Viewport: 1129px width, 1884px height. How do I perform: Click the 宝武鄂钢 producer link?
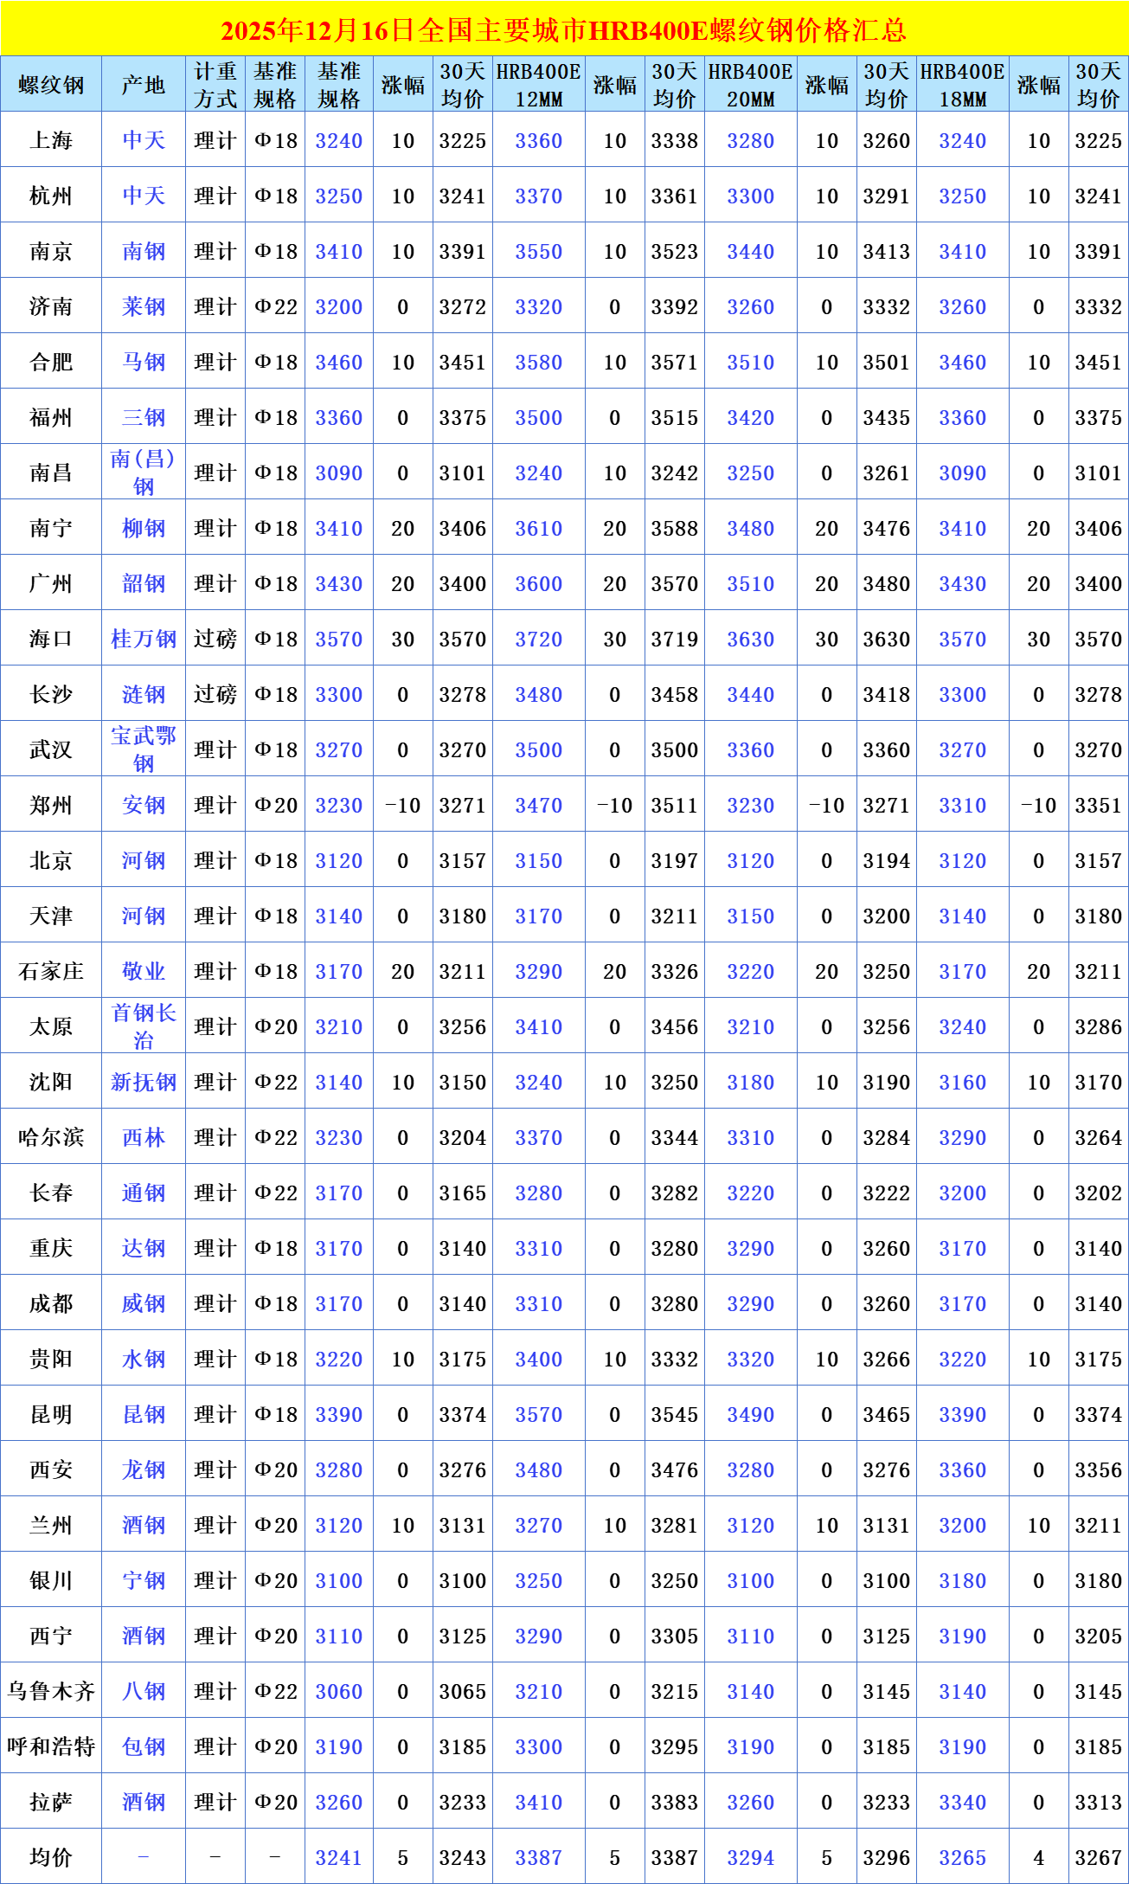(x=144, y=749)
